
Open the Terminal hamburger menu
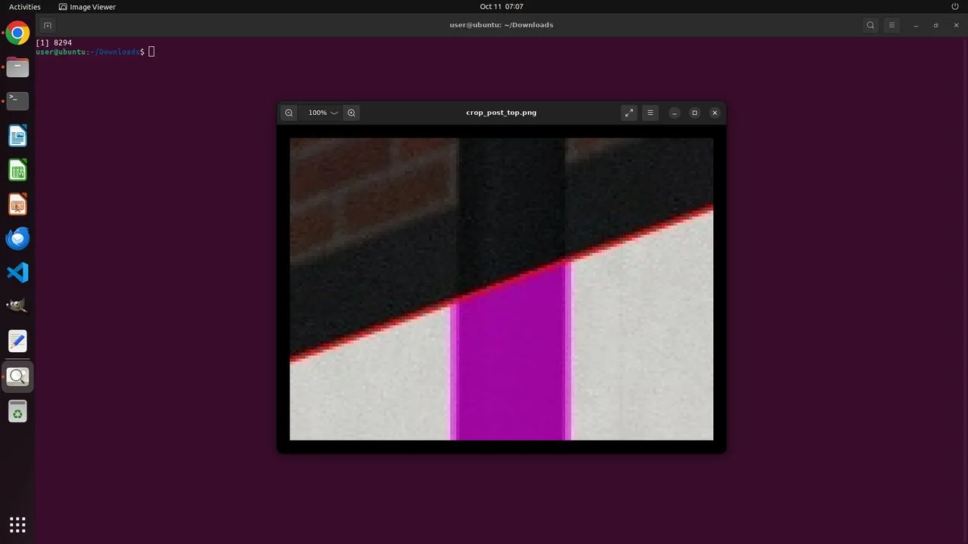(892, 25)
